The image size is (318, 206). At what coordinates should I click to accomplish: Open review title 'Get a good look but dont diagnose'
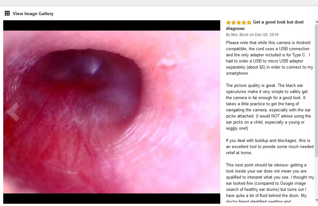(x=265, y=25)
